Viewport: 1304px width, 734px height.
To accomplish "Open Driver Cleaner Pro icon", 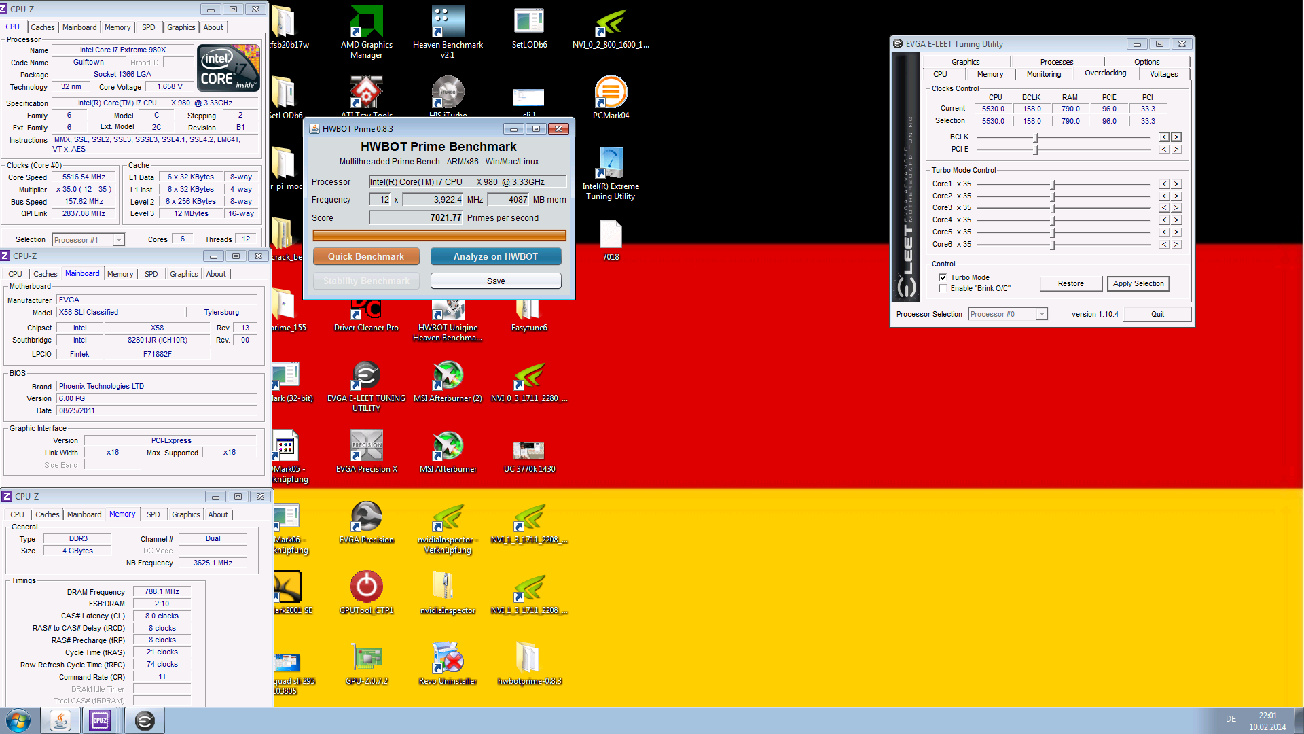I will coord(366,317).
